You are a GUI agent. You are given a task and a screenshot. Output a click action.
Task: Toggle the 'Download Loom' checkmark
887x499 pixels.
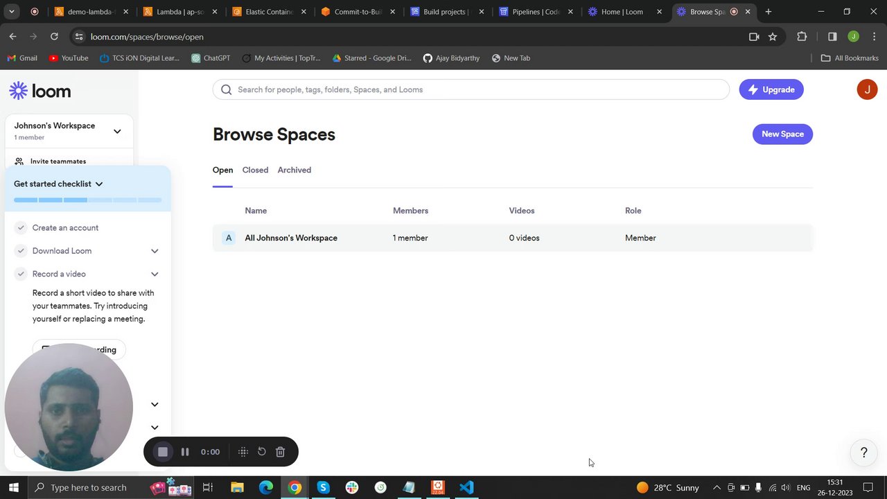point(21,251)
